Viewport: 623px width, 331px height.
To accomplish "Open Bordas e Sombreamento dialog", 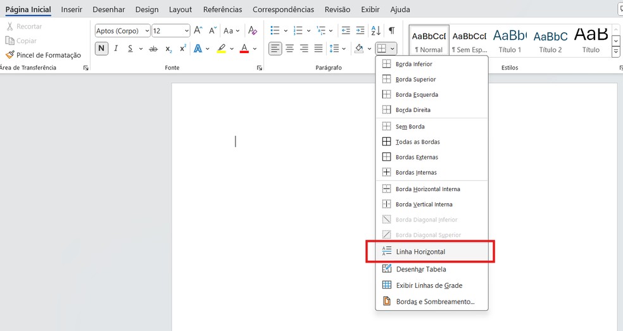I will coord(432,302).
